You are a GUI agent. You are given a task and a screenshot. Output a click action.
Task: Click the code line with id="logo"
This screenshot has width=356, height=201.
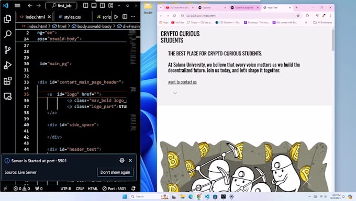74,94
